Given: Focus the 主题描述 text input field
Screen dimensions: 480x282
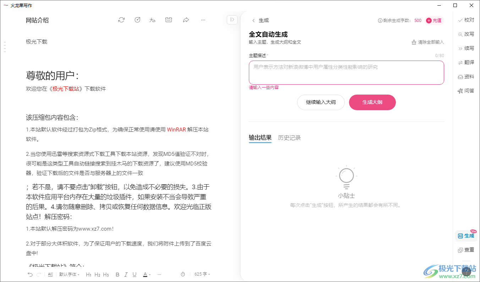Looking at the screenshot, I should click(x=347, y=73).
